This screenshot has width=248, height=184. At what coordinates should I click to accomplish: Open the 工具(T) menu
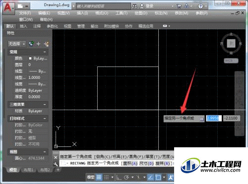pos(122,13)
